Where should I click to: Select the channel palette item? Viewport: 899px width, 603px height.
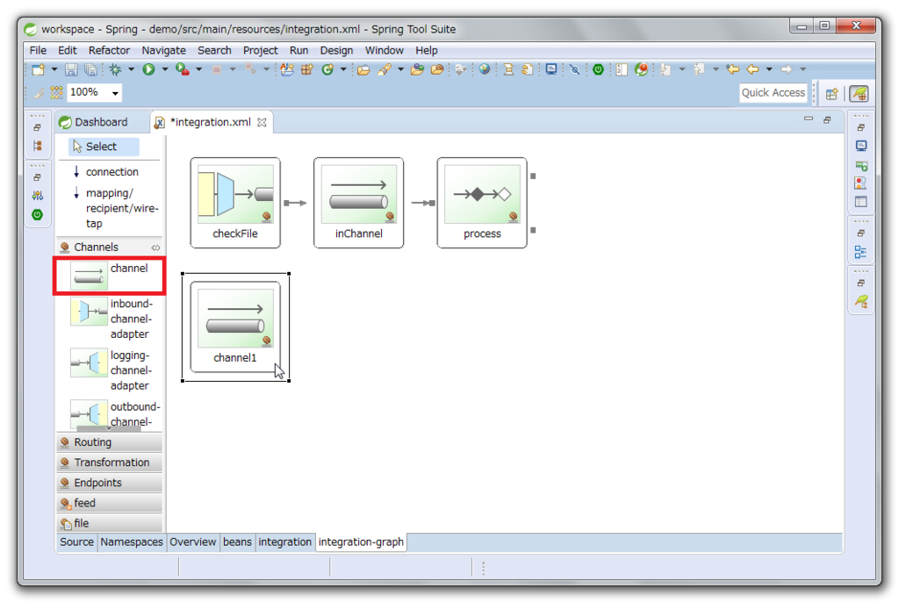(x=109, y=276)
